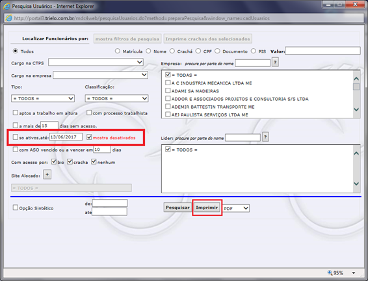The height and width of the screenshot is (281, 368).
Task: Click the zoom 95% magnifier icon
Action: 330,273
